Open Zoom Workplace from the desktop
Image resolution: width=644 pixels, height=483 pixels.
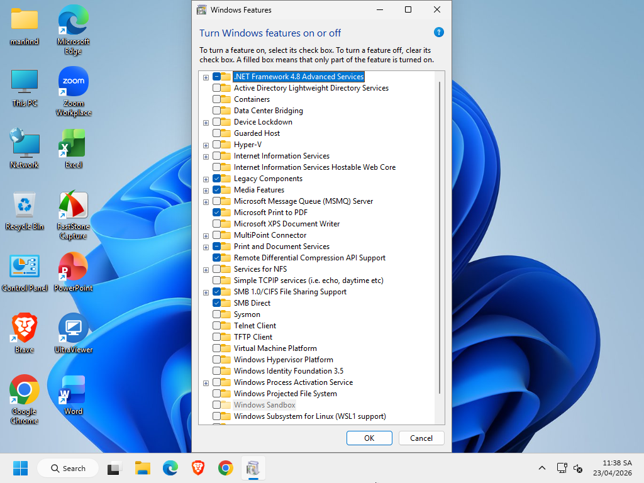coord(74,82)
